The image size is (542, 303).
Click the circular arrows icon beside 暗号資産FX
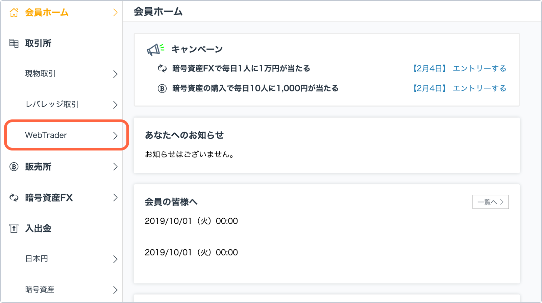(x=14, y=198)
